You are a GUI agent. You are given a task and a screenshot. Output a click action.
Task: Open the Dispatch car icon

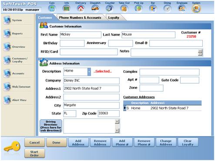[x=95, y=8]
